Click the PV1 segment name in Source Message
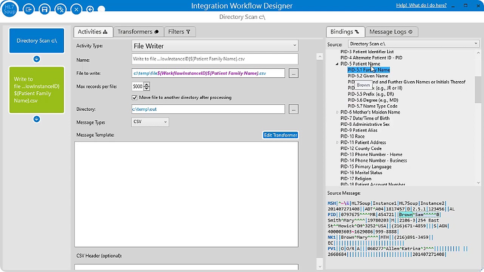This screenshot has width=484, height=272. click(332, 249)
